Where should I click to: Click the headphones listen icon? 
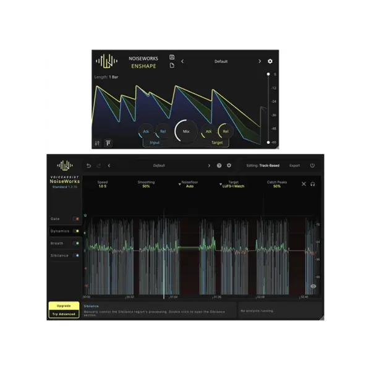point(312,184)
